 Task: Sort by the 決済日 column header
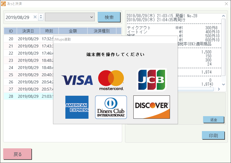click(28, 31)
